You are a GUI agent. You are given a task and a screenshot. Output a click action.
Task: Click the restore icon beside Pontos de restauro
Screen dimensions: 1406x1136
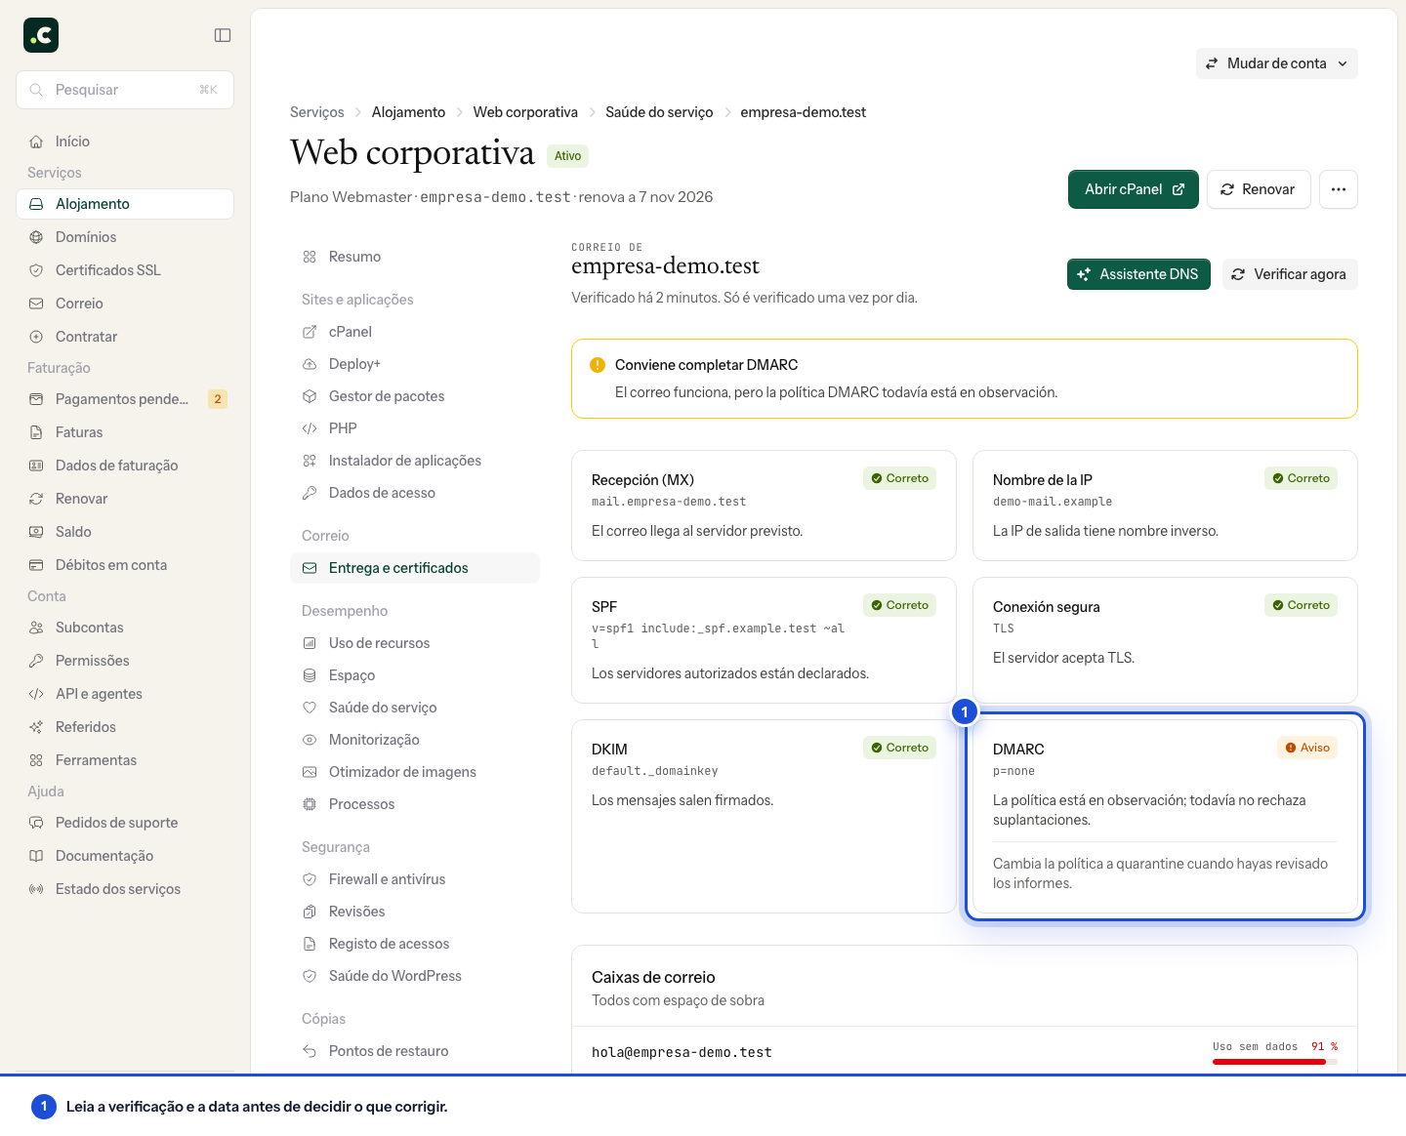point(310,1051)
